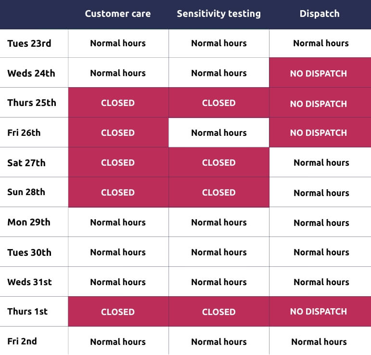Click Dispatch NO DISPATCH cell for Fri 26th
Screen dimensions: 371x355
coord(319,133)
